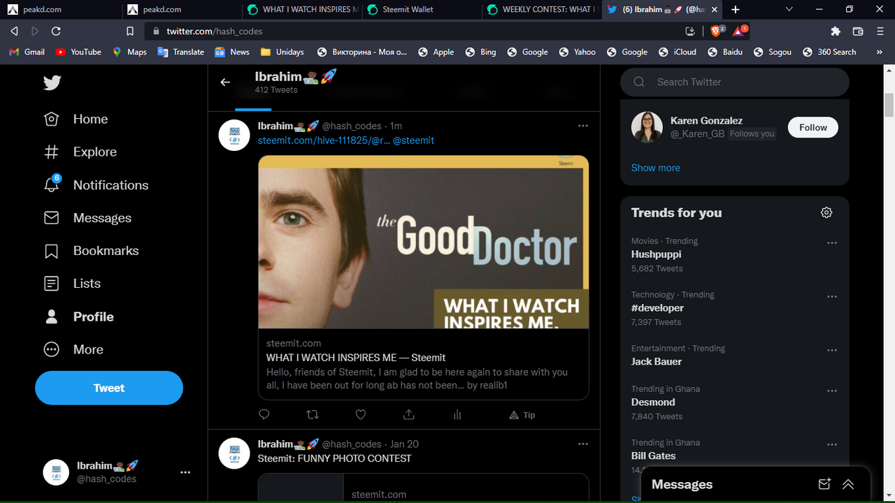Open options for Bill Gates trend
The width and height of the screenshot is (895, 503).
832,445
